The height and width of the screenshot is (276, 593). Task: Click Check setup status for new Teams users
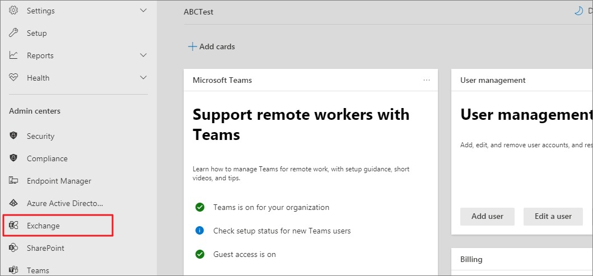pos(282,230)
